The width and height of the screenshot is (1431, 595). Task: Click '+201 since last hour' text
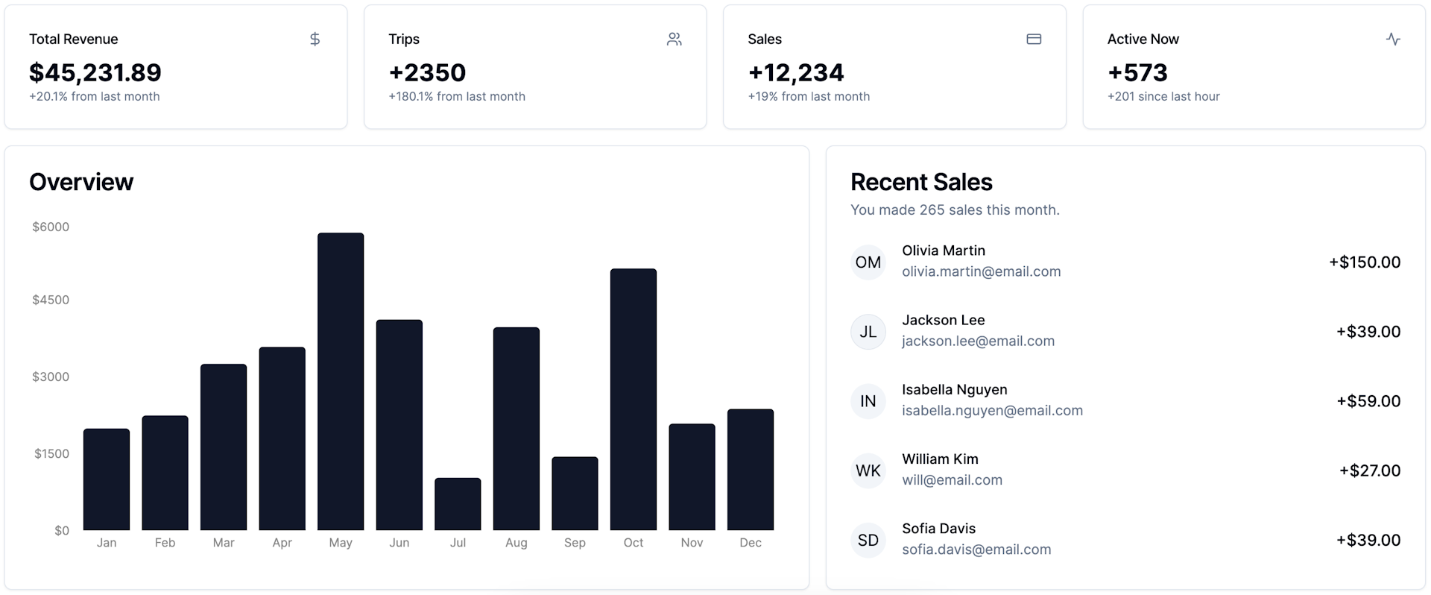pos(1163,96)
